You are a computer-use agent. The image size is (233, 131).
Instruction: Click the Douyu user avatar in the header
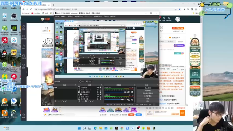coord(178,19)
